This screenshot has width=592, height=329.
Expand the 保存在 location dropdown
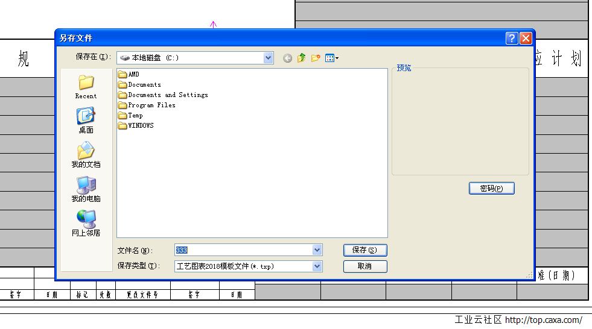[269, 58]
